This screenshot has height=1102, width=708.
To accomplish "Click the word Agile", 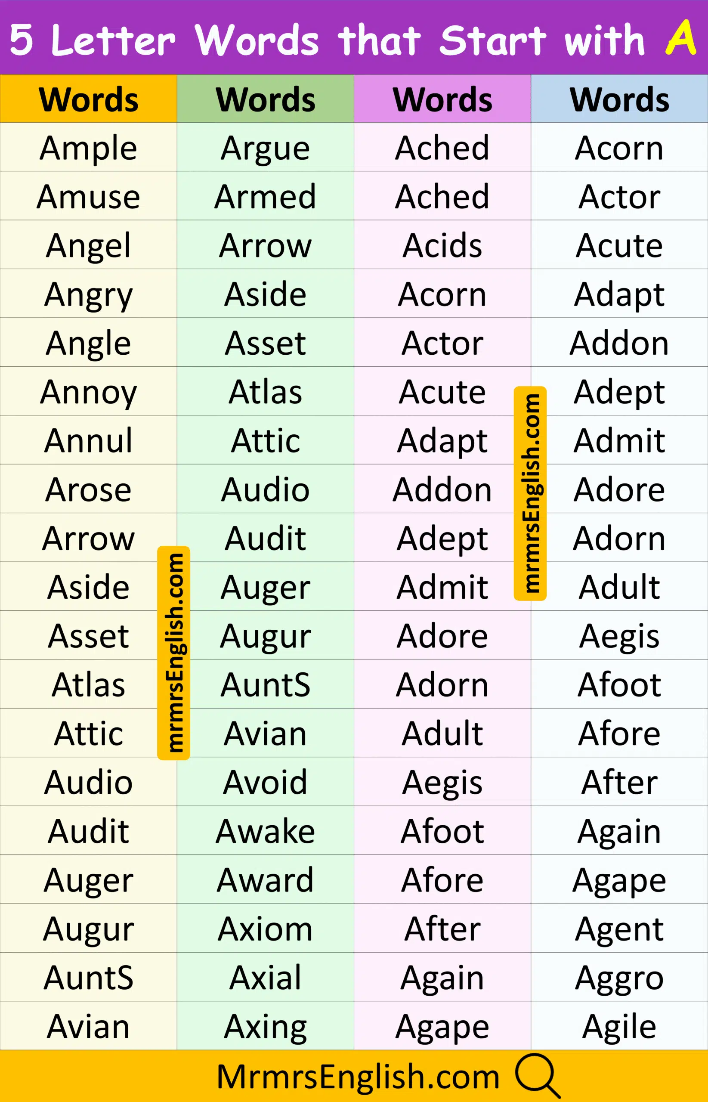I will [x=619, y=1026].
